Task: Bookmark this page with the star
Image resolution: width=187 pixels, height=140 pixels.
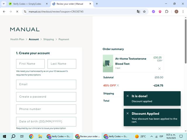Action: [x=144, y=12]
